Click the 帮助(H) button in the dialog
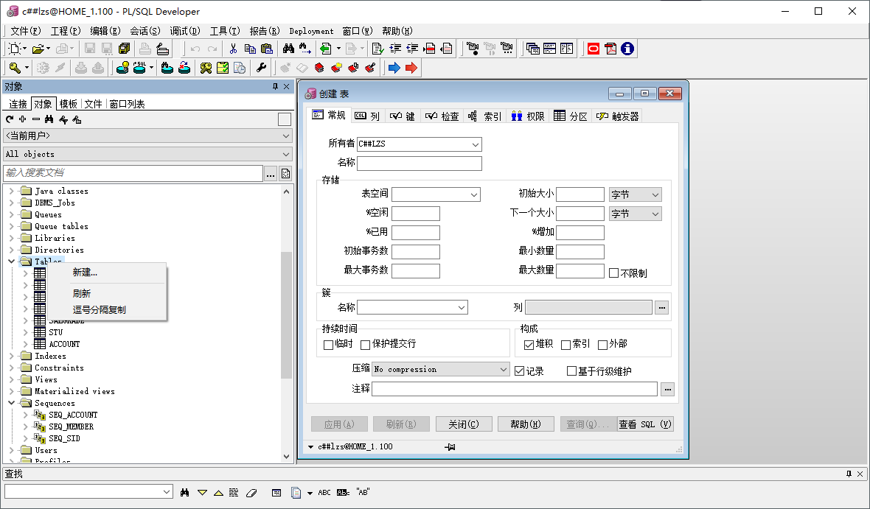870x509 pixels. pyautogui.click(x=526, y=424)
